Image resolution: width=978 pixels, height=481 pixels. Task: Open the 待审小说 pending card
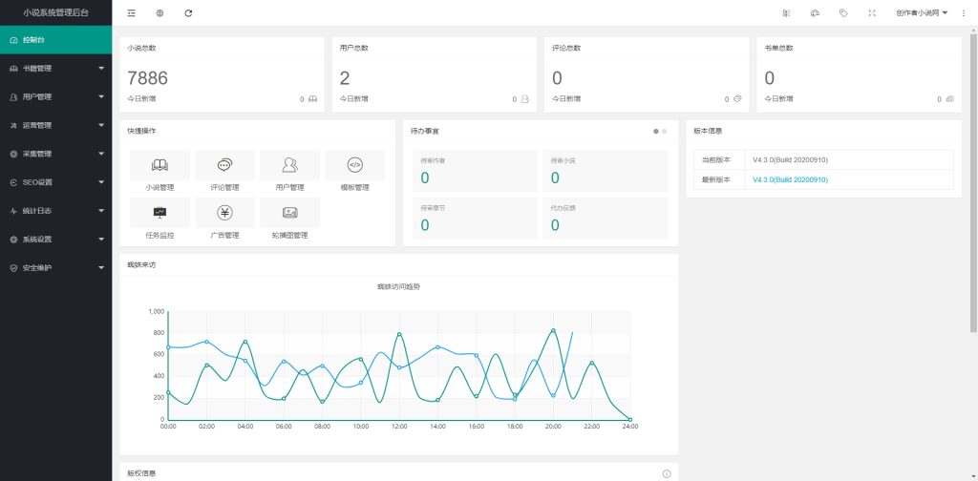[x=605, y=171]
